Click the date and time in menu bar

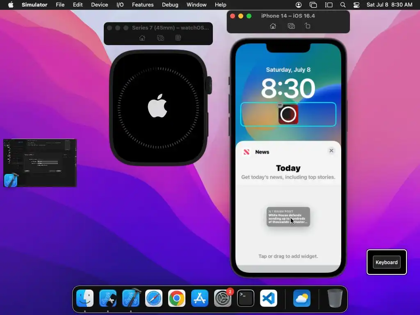(390, 5)
